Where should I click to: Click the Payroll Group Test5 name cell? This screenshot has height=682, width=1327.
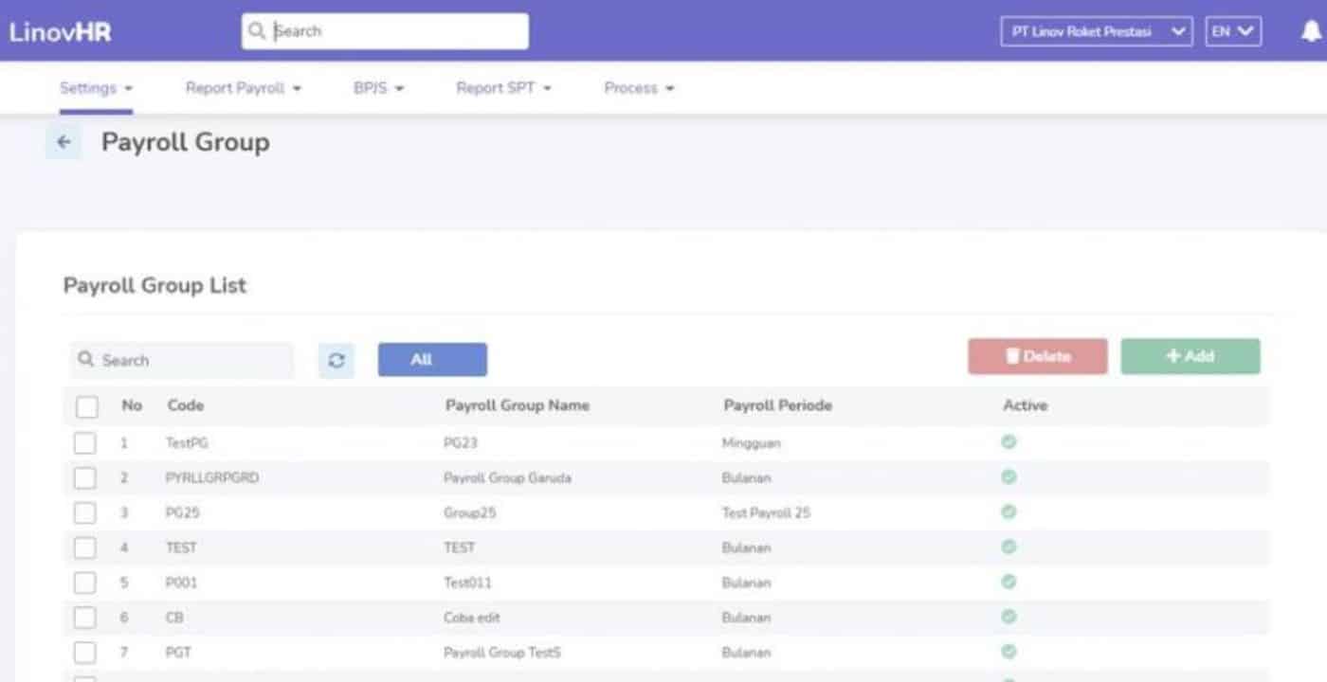[x=502, y=653]
